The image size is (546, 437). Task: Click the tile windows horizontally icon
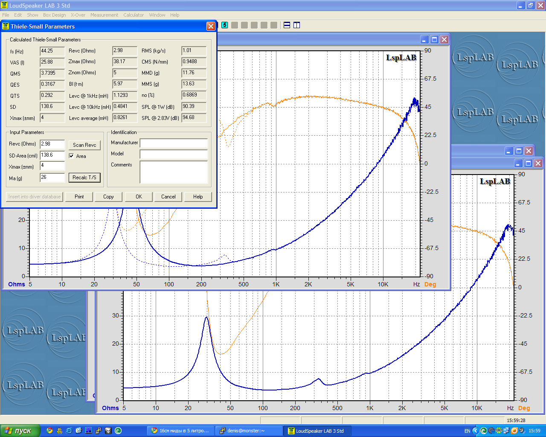(287, 25)
